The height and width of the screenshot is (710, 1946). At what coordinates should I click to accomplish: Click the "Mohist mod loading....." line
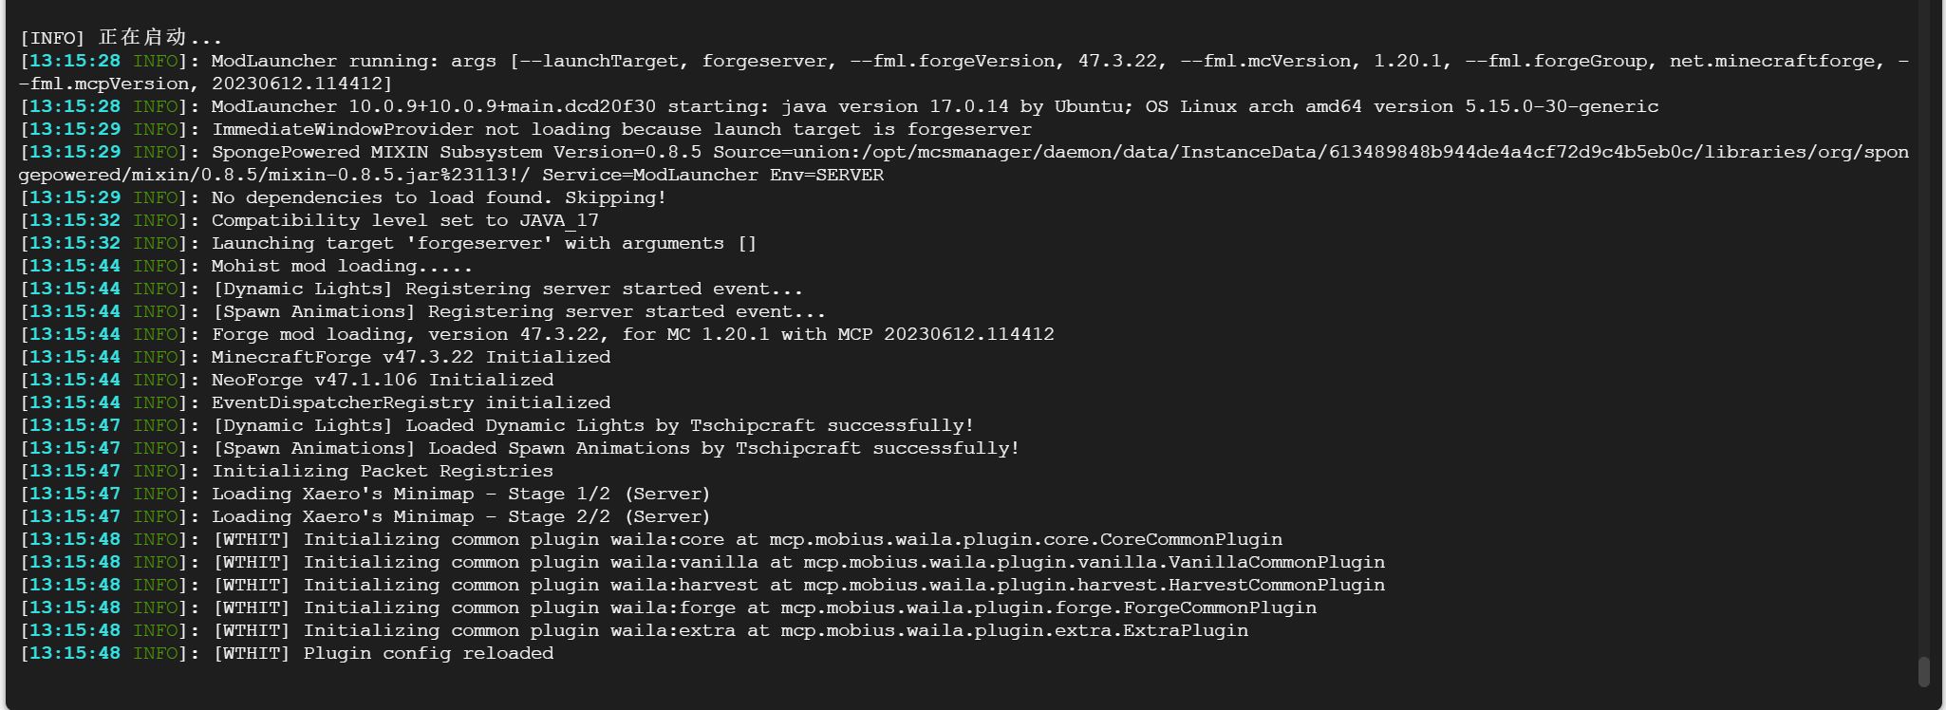342,266
